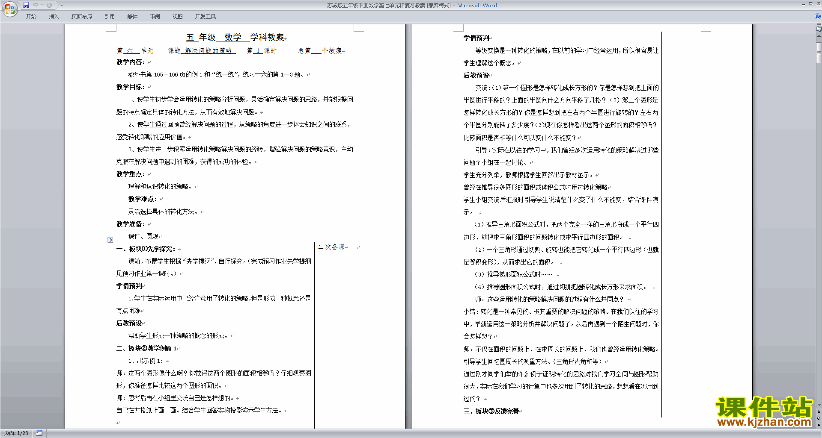
Task: Switch to the 开始 ribbon tab
Action: pyautogui.click(x=31, y=16)
